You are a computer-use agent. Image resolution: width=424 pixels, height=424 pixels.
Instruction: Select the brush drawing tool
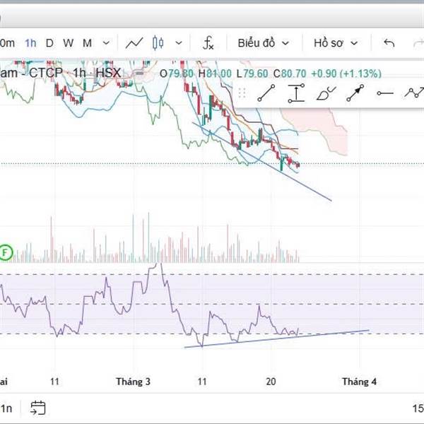[326, 93]
